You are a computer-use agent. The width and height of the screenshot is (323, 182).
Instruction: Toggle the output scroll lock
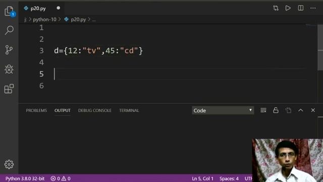click(x=276, y=110)
